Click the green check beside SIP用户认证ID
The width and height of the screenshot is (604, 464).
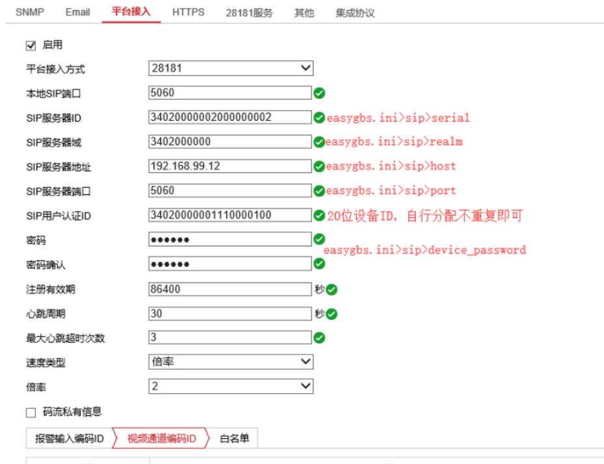319,216
